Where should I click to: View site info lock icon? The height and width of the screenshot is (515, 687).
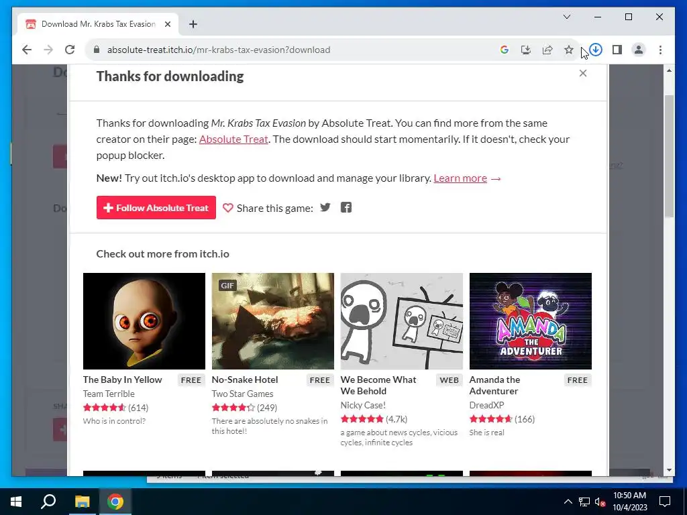pos(97,50)
